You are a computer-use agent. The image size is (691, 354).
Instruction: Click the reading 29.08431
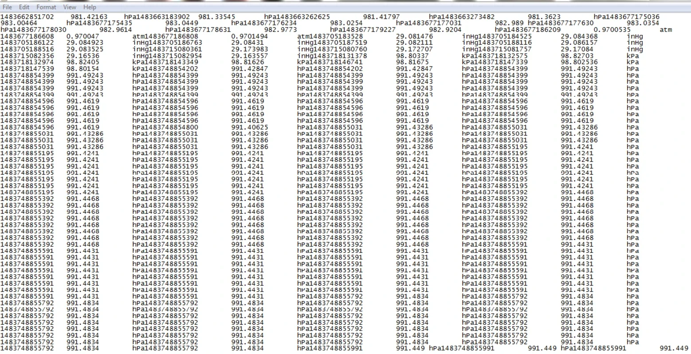coord(247,42)
